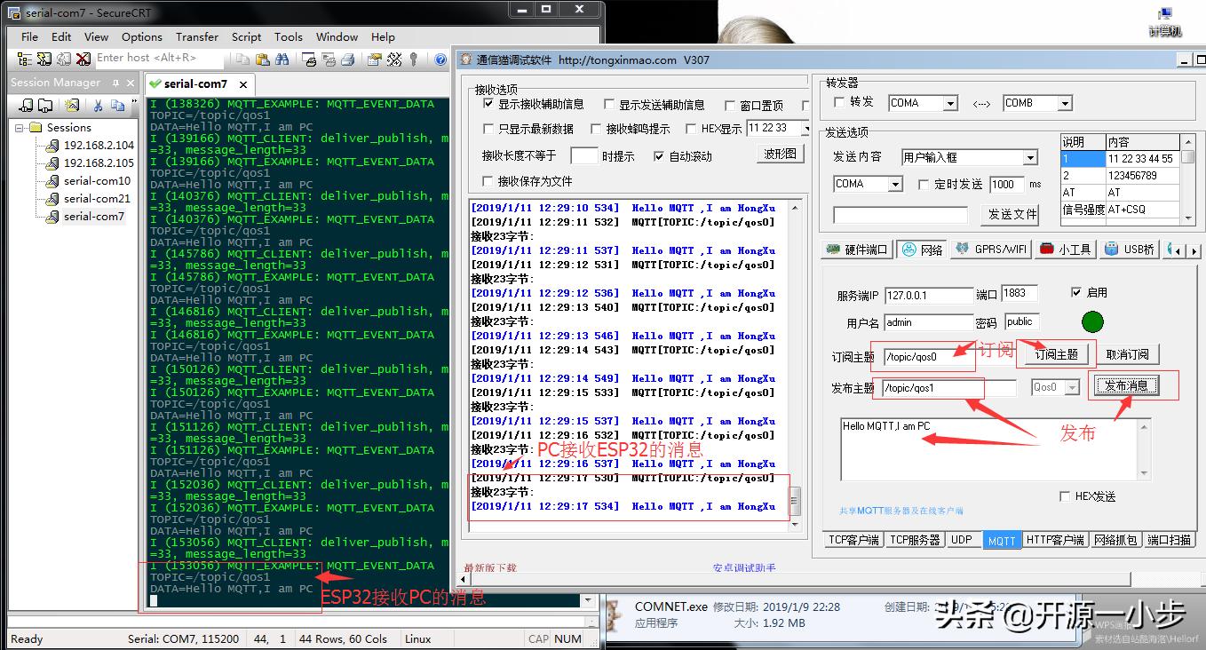Open the Transfer menu in SecureCRT
This screenshot has width=1206, height=650.
(196, 36)
